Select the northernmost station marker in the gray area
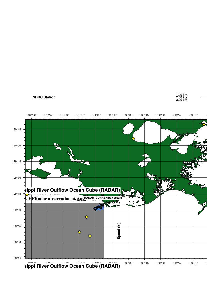Image resolution: width=207 pixels, height=292 pixels. (x=87, y=217)
